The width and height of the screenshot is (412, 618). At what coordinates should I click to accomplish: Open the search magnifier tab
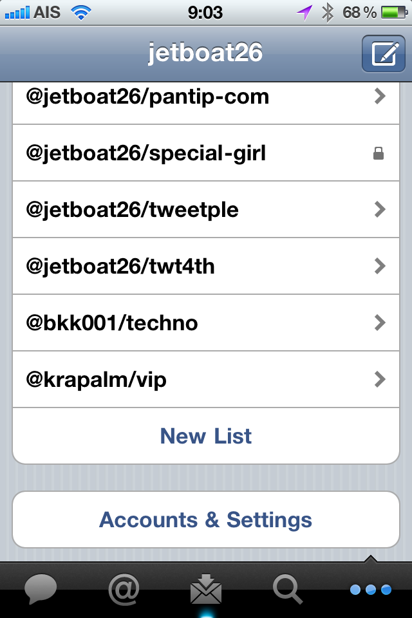[288, 588]
